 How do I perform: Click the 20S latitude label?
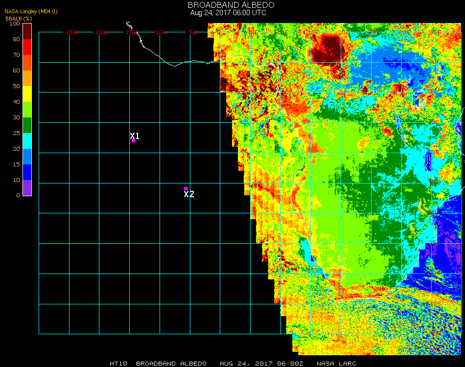(435, 212)
